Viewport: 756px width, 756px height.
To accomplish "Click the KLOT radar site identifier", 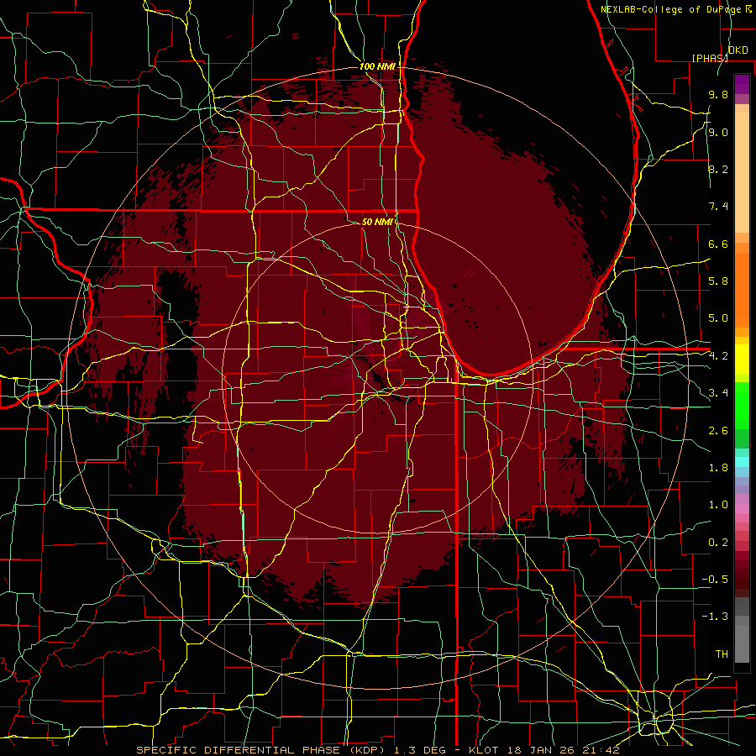I will point(485,750).
